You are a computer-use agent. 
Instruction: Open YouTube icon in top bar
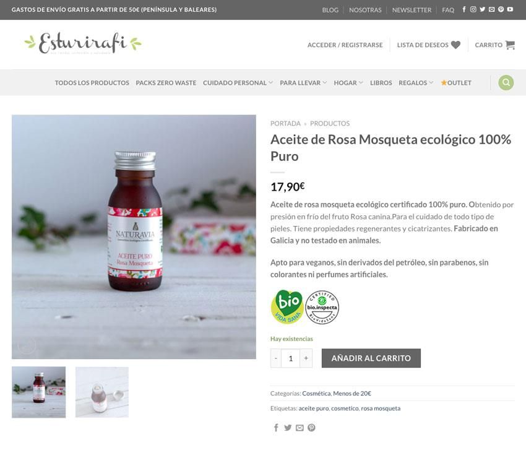tap(510, 9)
